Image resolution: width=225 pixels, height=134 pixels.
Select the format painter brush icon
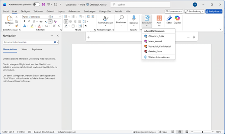16,26
